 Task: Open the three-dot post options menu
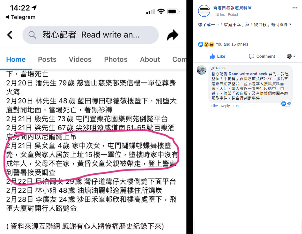click(295, 8)
